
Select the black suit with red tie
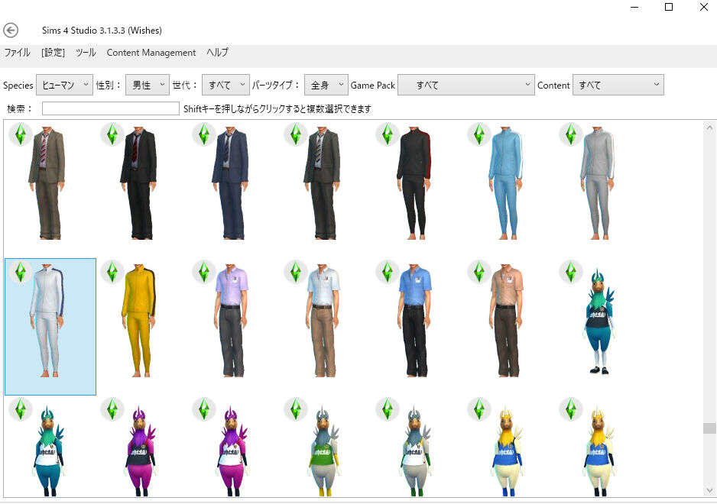tap(138, 183)
